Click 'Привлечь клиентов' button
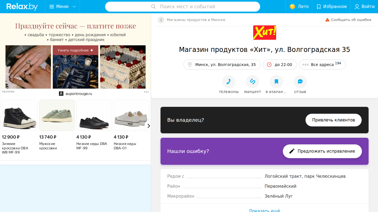 tap(333, 120)
